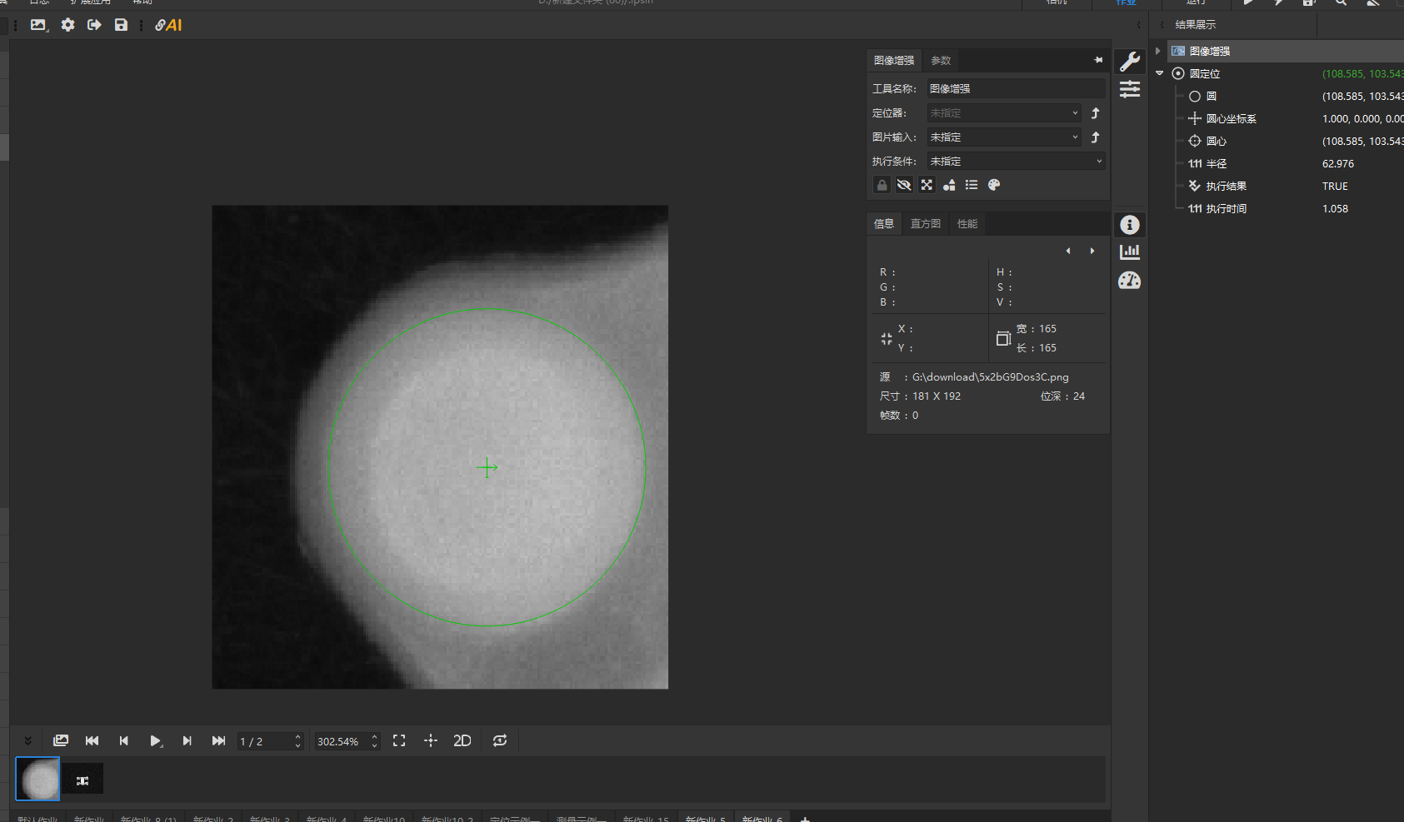
Task: Toggle the lock icon in tool panel
Action: tap(882, 185)
